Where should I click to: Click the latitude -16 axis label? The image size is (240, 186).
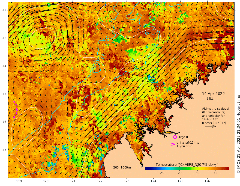[x=4, y=122]
